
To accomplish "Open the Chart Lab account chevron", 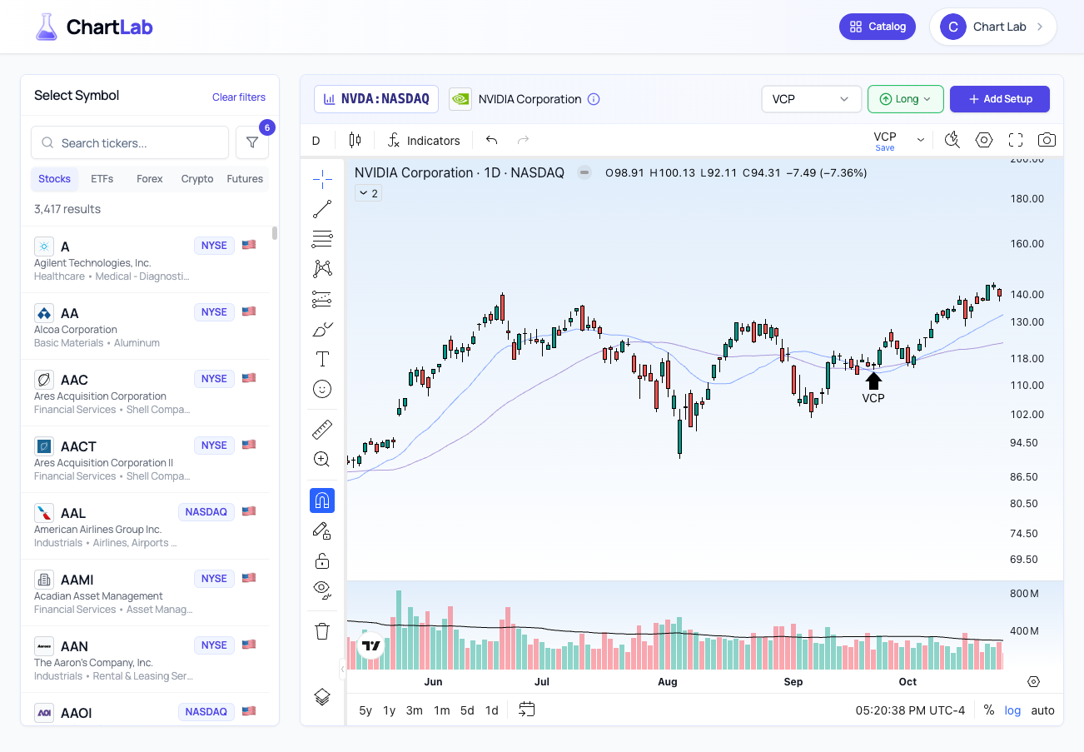I will tap(1040, 27).
